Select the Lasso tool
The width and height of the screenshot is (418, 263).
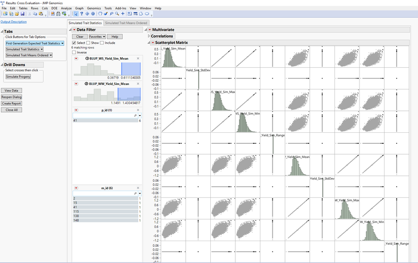[x=112, y=14]
